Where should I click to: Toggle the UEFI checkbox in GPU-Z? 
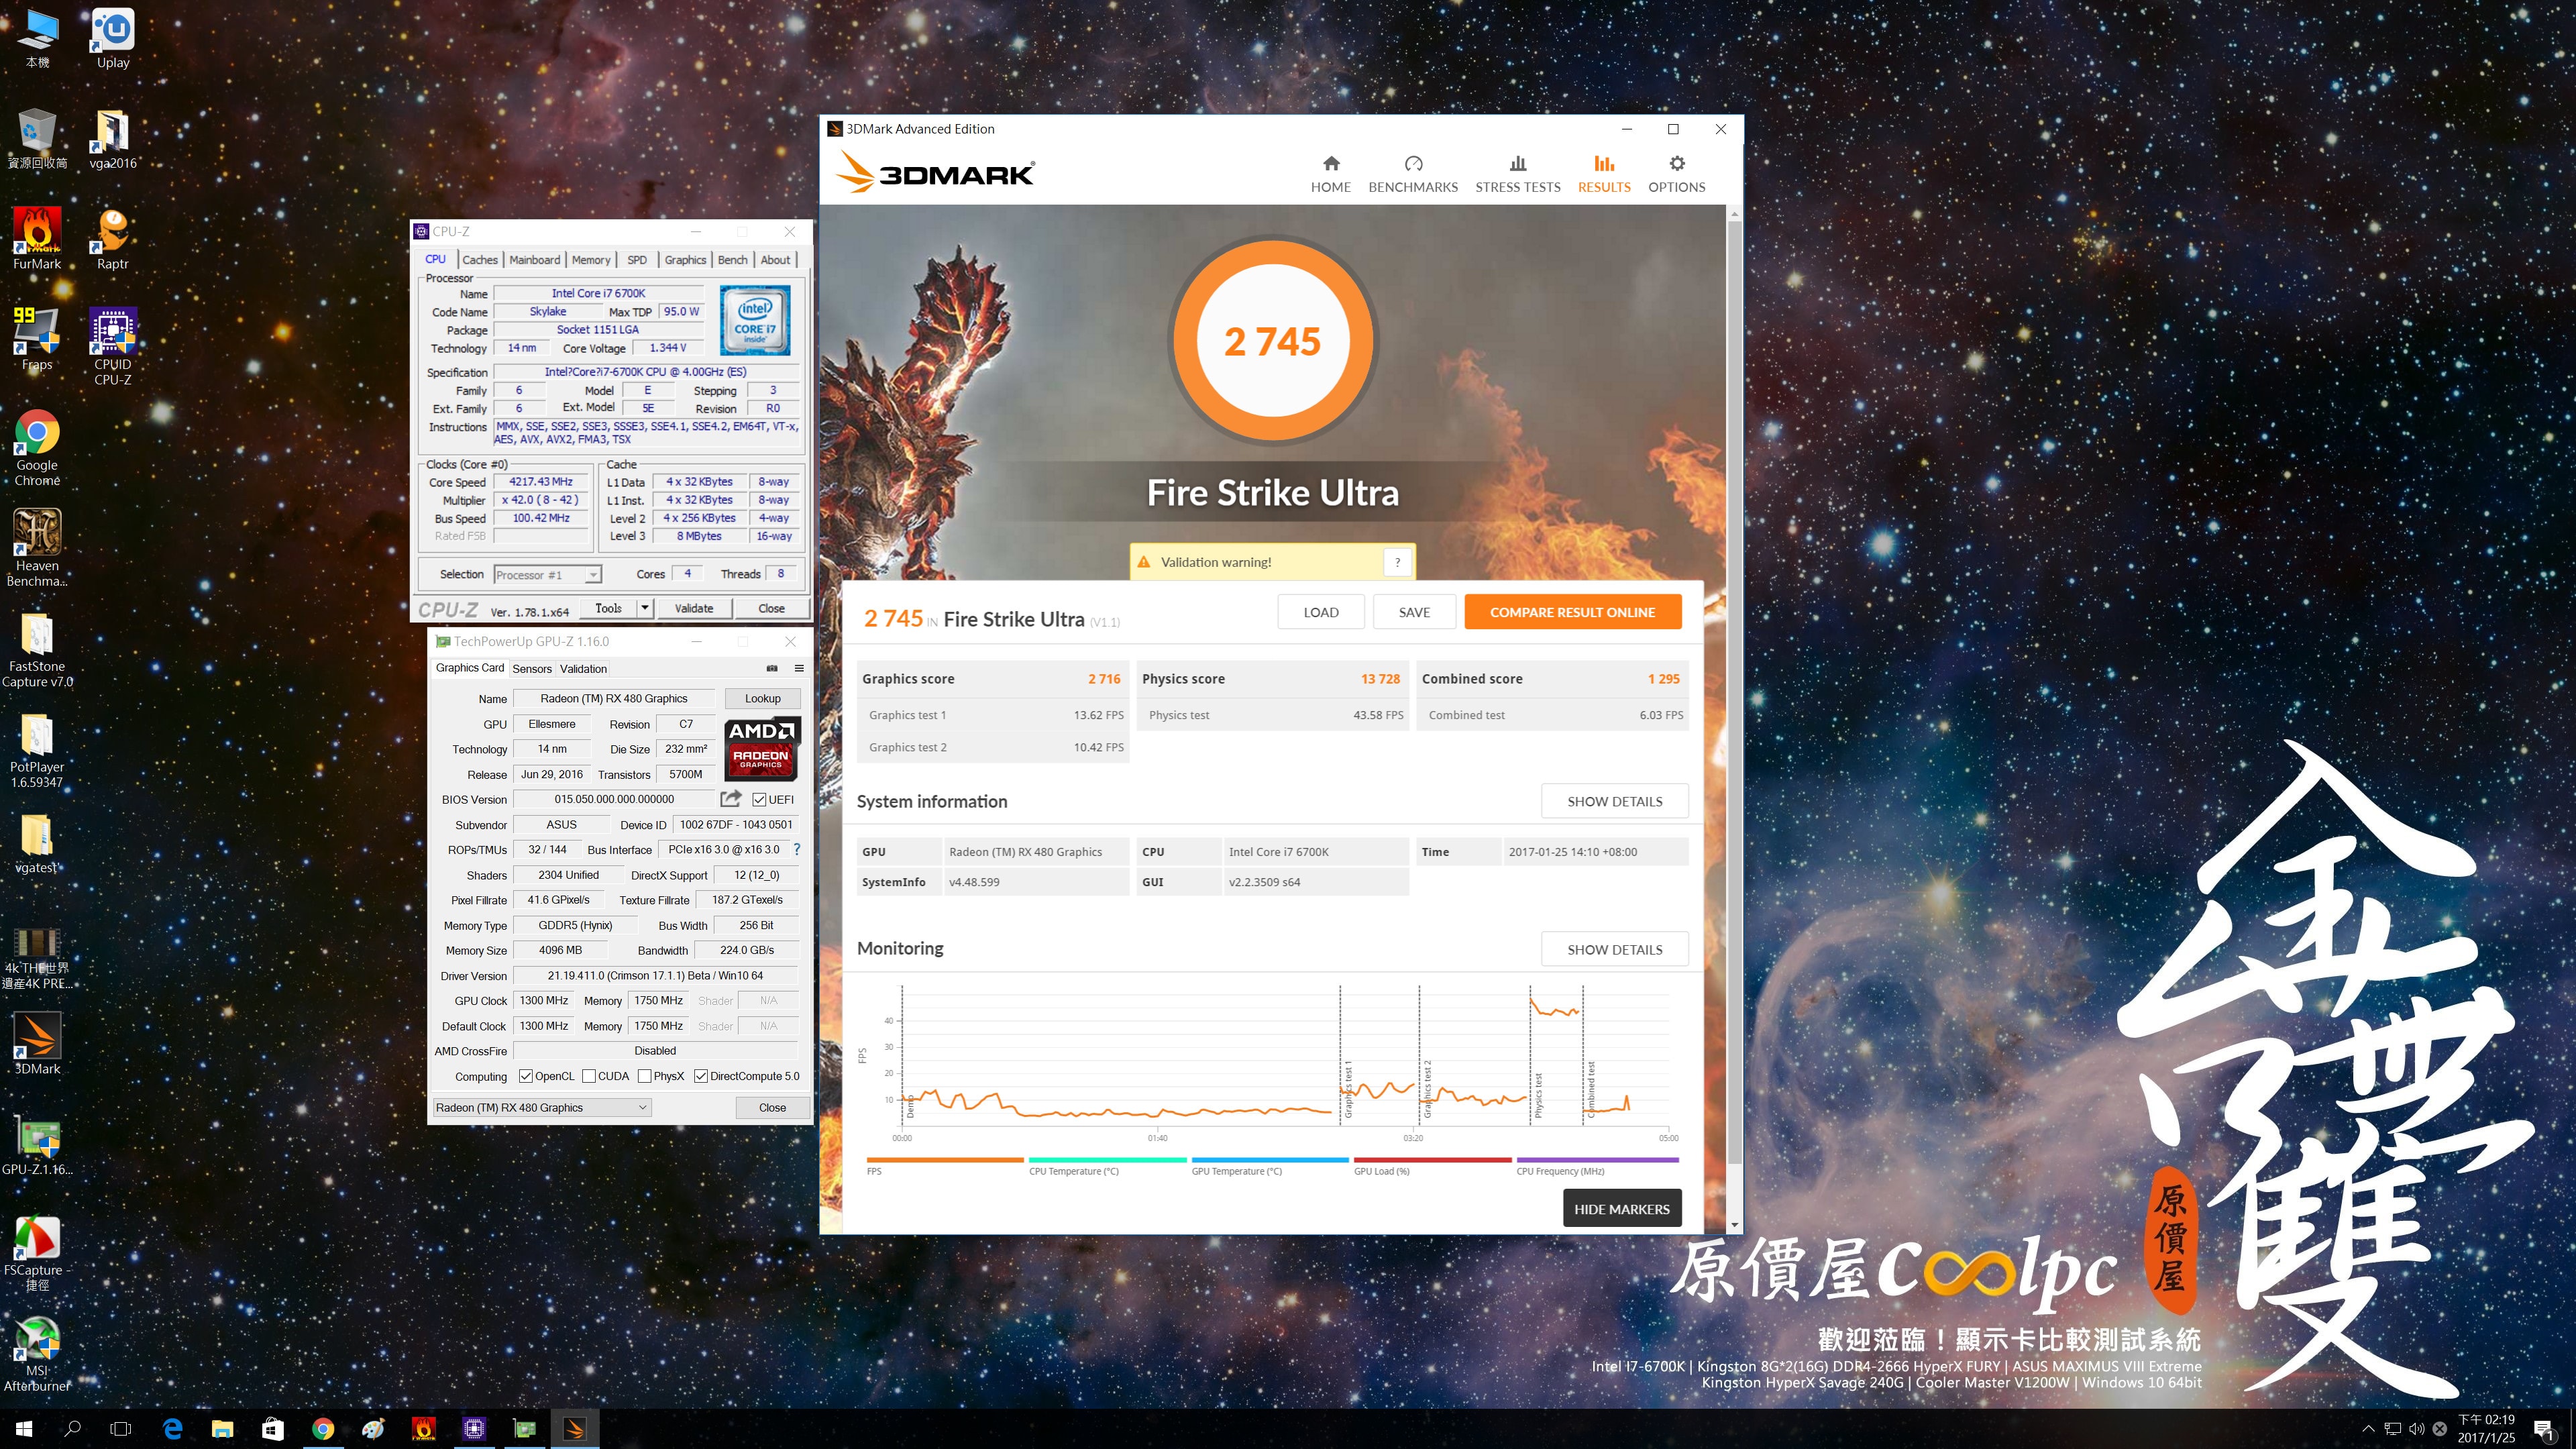point(760,799)
